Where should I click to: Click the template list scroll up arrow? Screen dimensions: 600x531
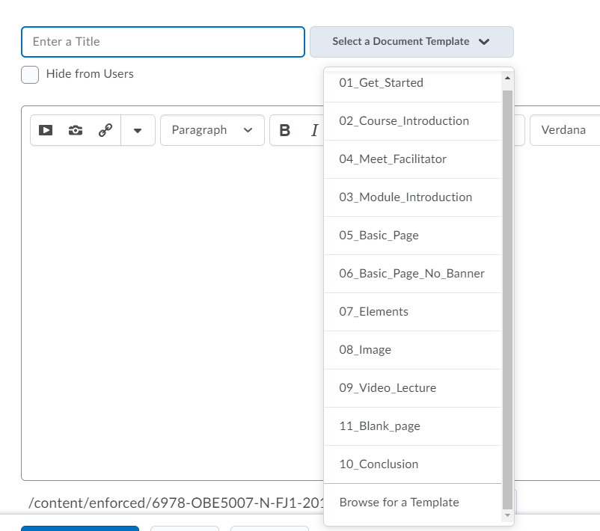507,78
